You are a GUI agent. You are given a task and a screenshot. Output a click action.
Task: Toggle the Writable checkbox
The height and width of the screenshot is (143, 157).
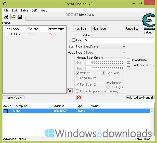tap(77, 73)
